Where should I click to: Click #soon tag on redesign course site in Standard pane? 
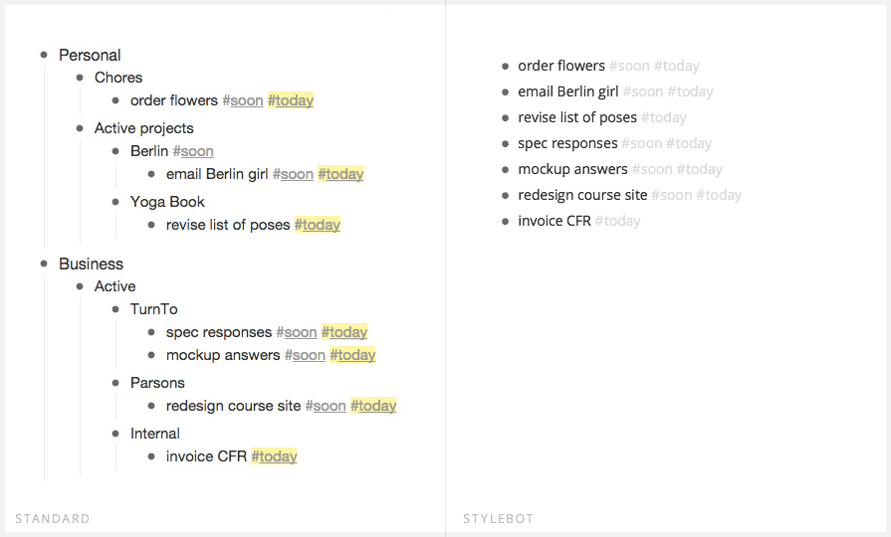(326, 406)
